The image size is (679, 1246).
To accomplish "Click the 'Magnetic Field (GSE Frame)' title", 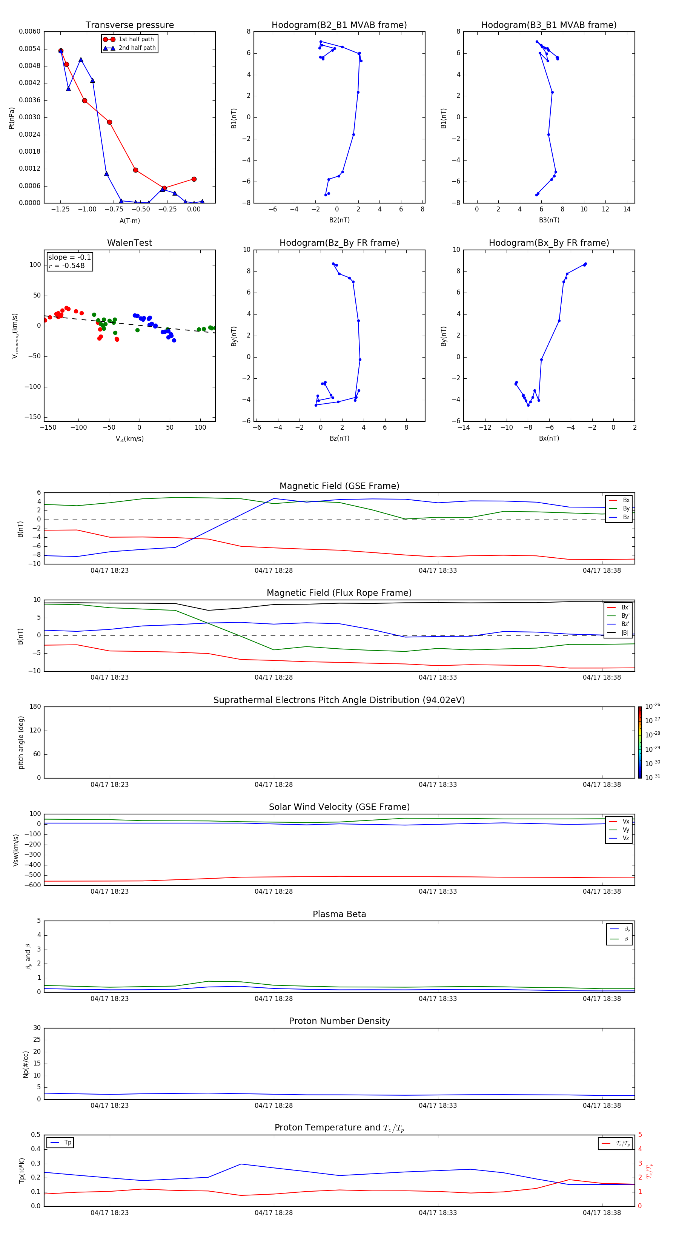I will coord(339,486).
